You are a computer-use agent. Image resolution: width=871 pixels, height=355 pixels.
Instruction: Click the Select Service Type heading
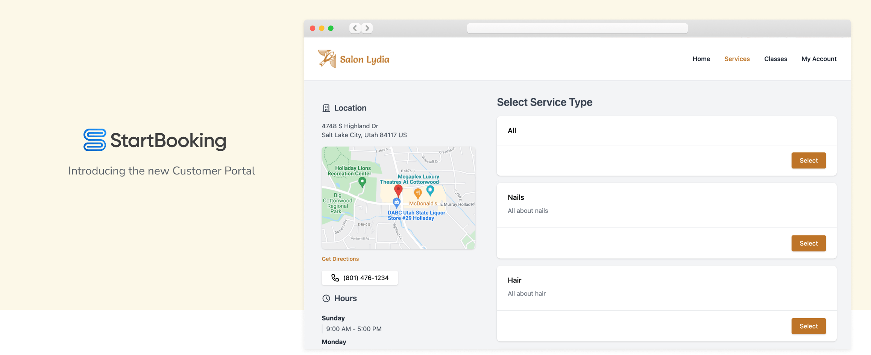[x=545, y=102]
